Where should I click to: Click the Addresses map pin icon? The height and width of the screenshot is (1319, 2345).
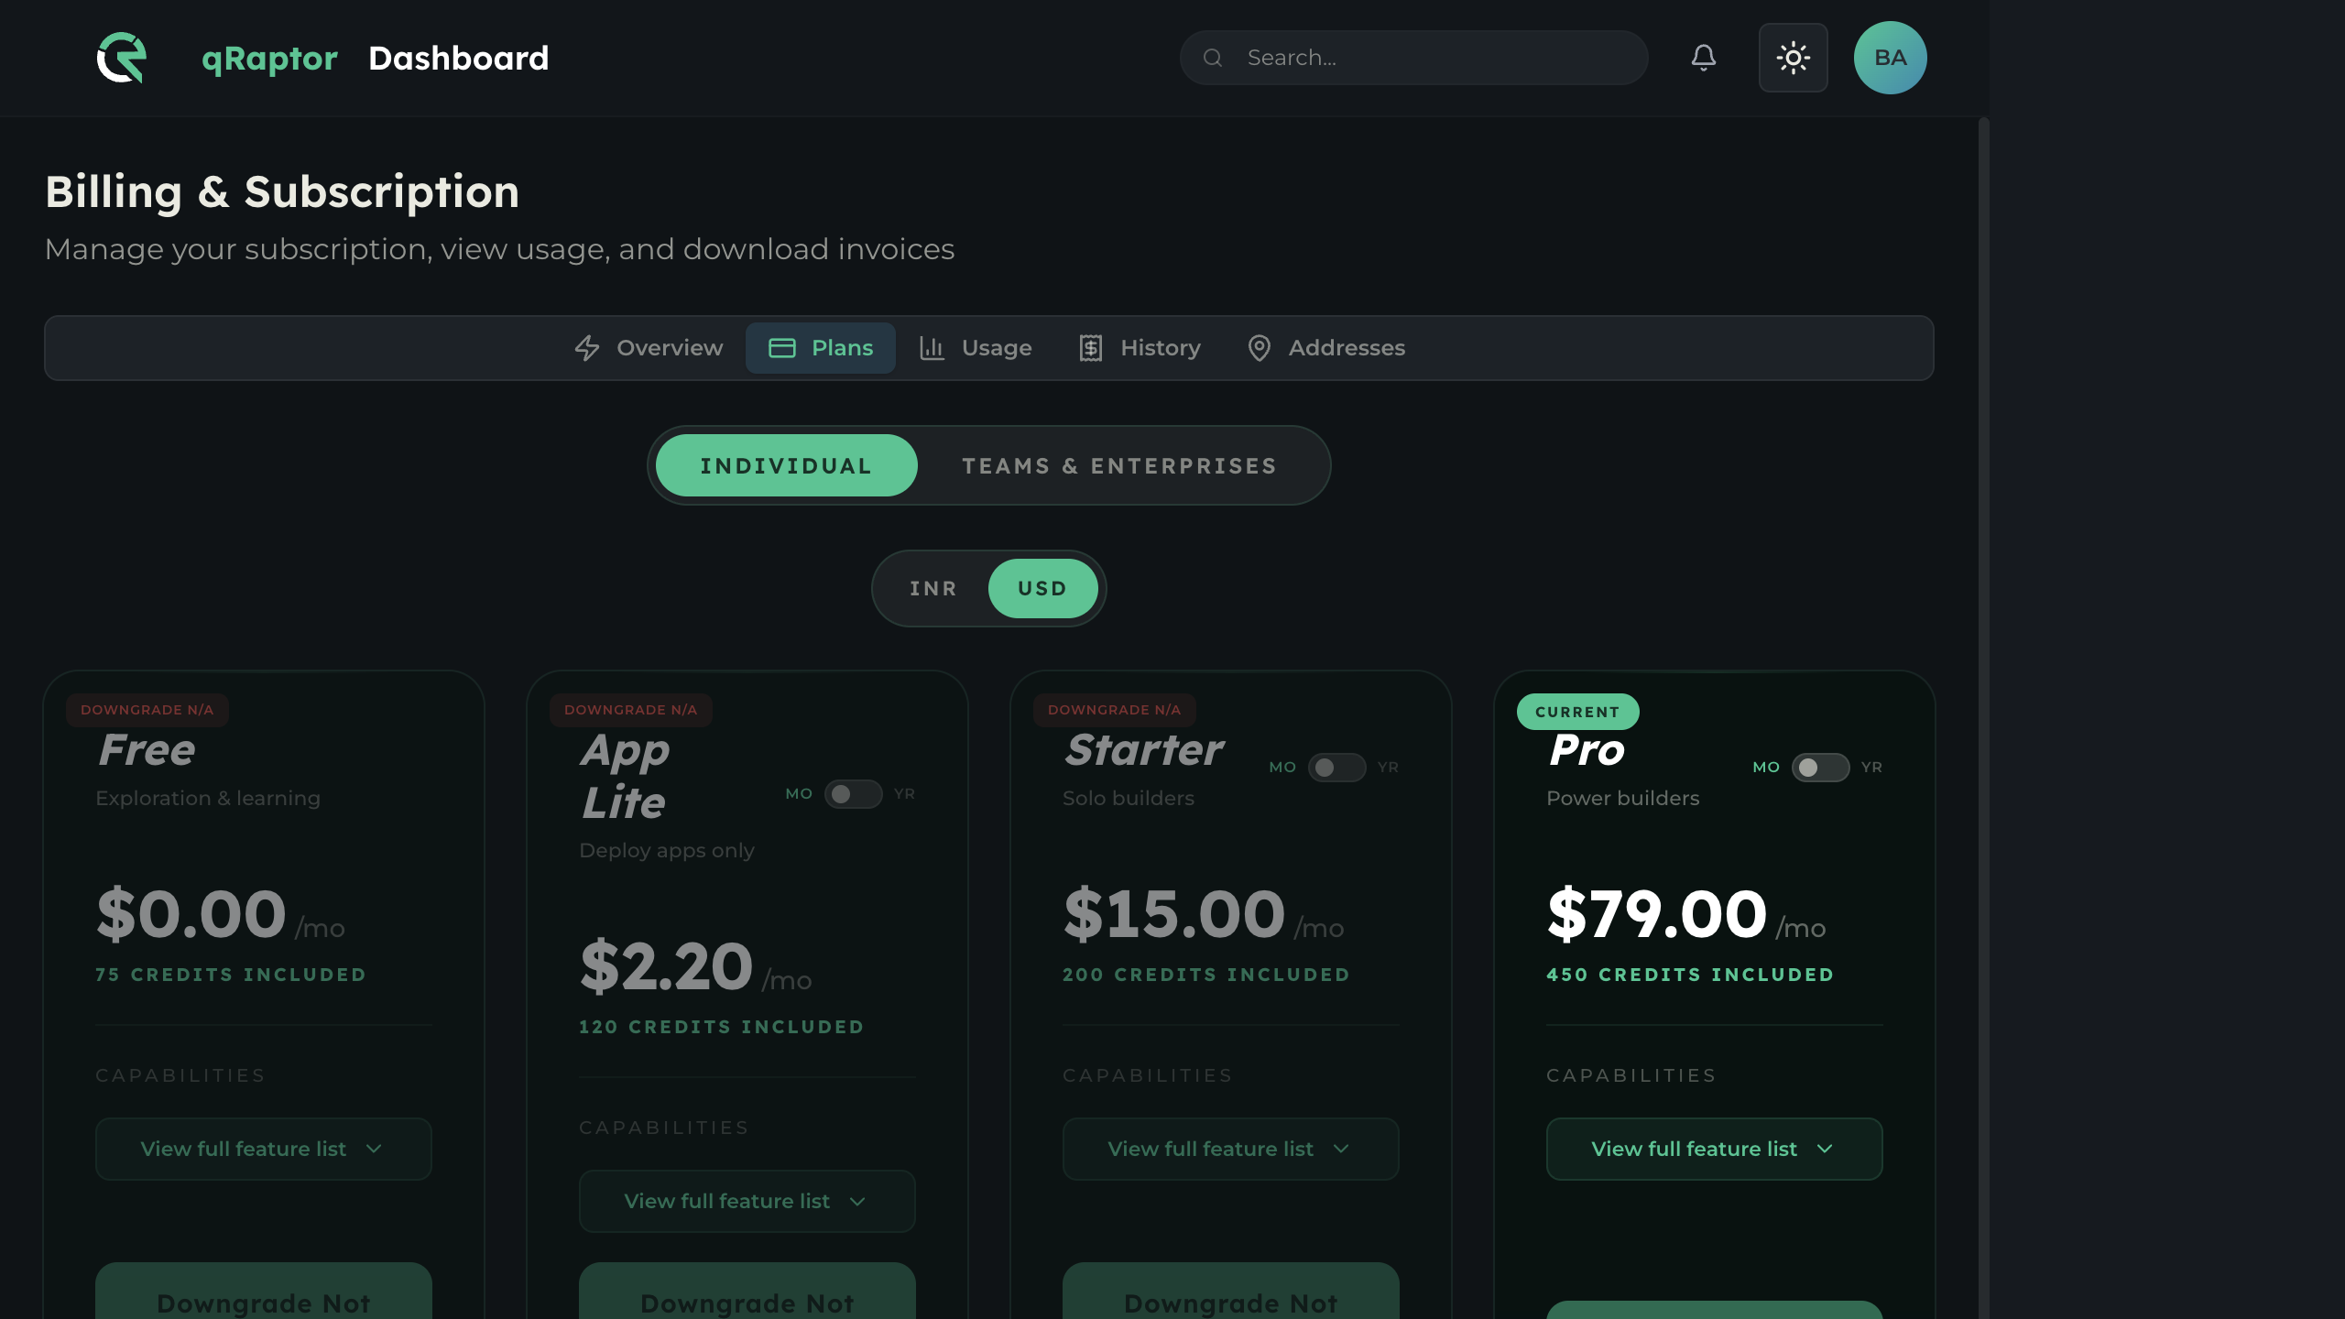coord(1259,348)
